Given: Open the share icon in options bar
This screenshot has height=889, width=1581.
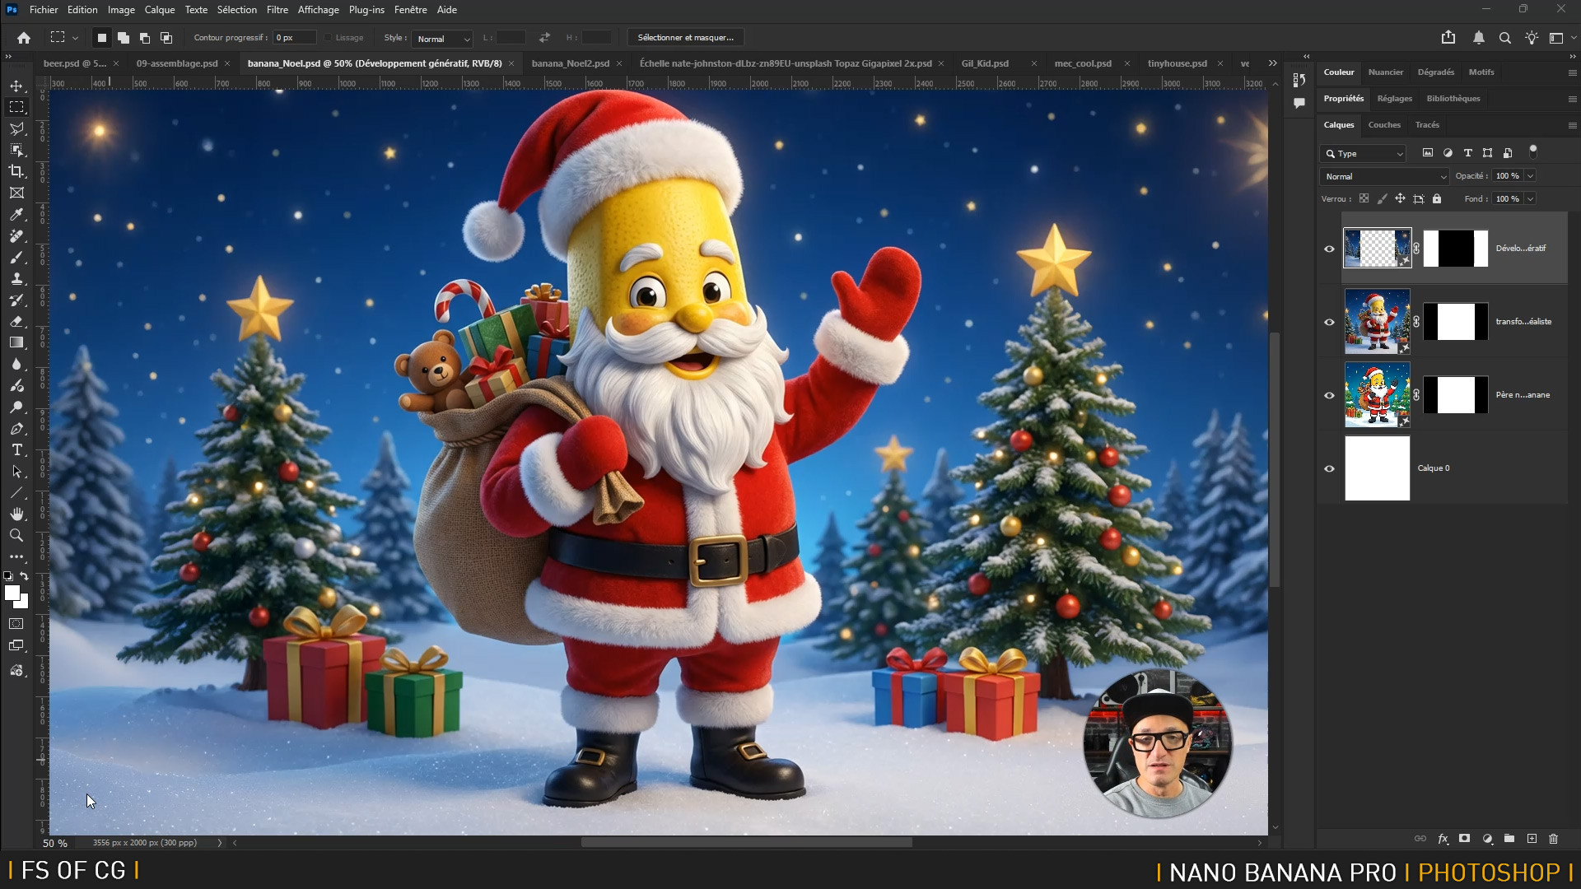Looking at the screenshot, I should 1448,38.
